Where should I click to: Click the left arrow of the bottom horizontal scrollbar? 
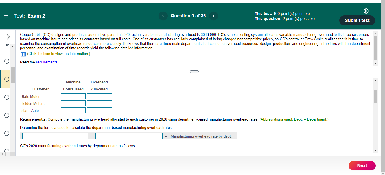click(2, 154)
